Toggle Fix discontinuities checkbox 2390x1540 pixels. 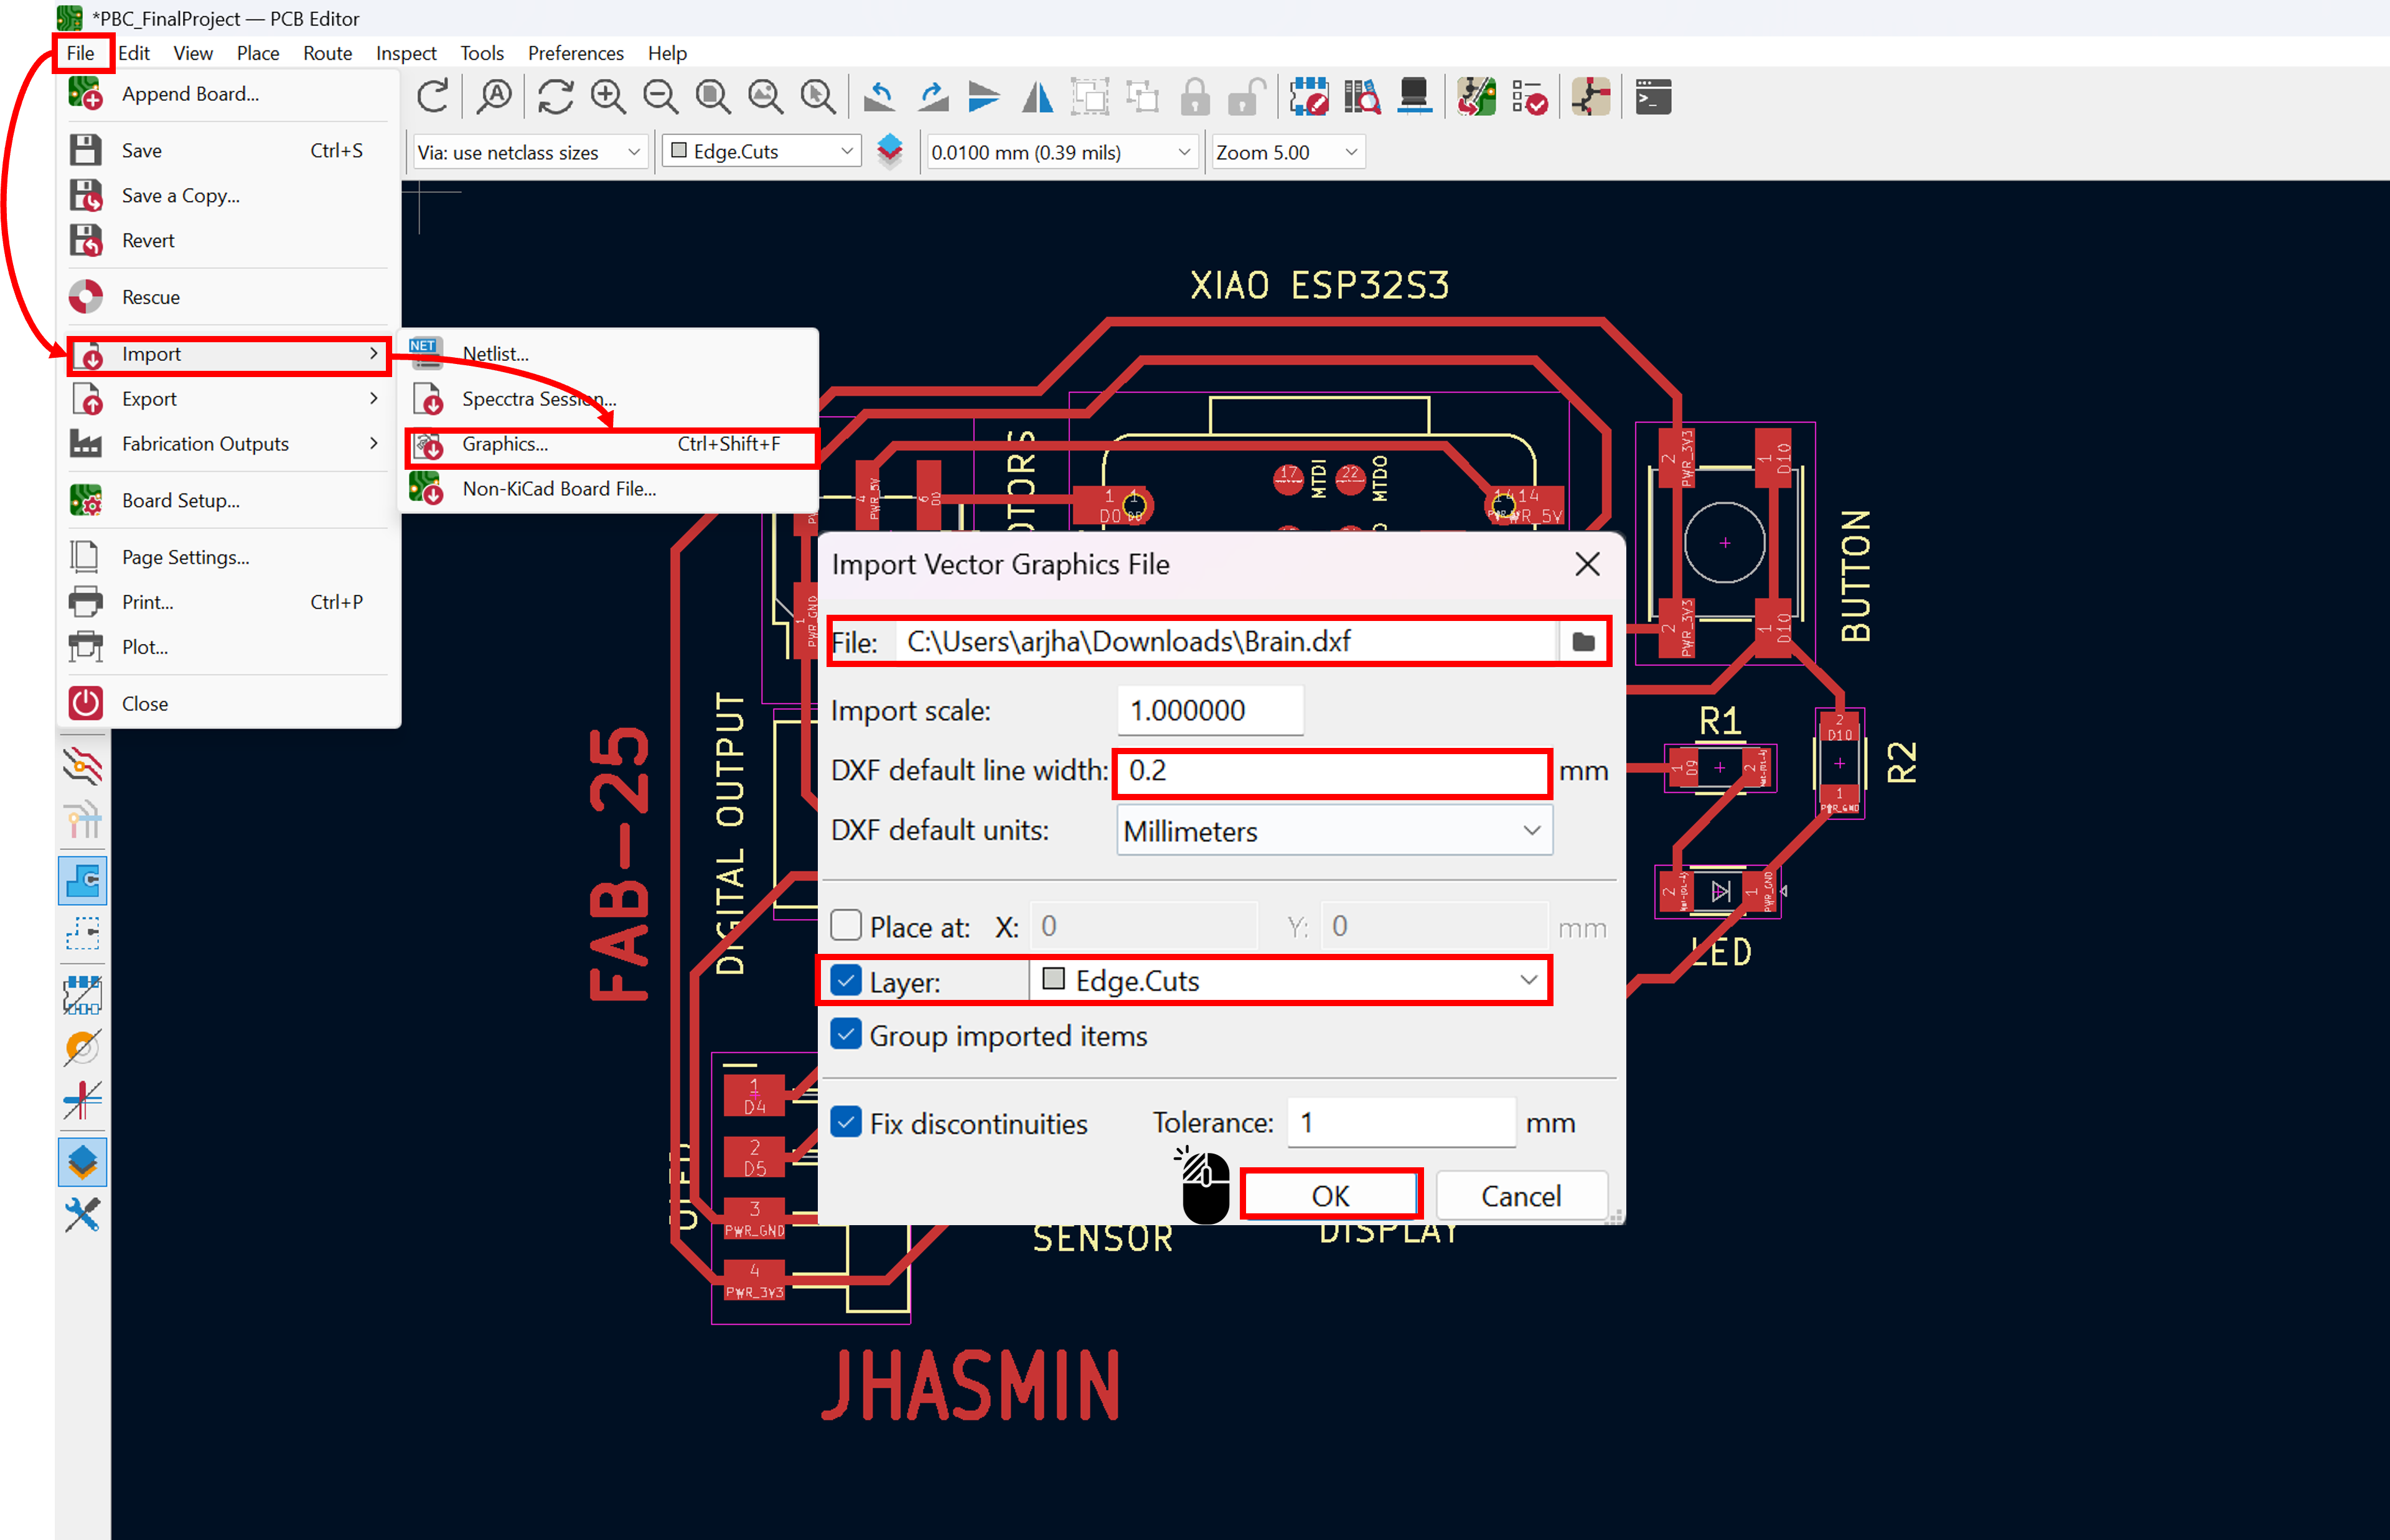[x=846, y=1122]
